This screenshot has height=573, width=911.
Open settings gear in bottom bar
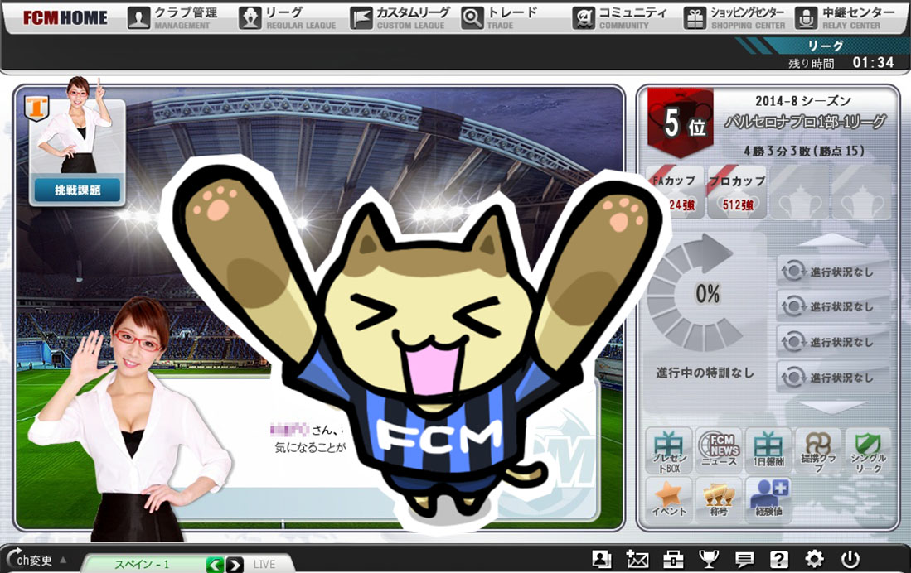point(814,559)
